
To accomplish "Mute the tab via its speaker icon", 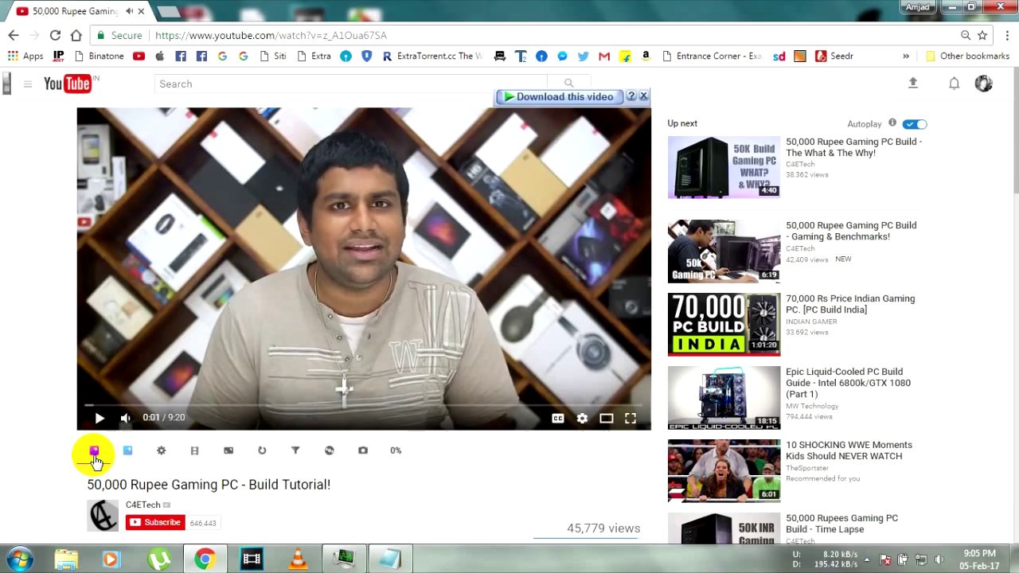I will (x=128, y=11).
